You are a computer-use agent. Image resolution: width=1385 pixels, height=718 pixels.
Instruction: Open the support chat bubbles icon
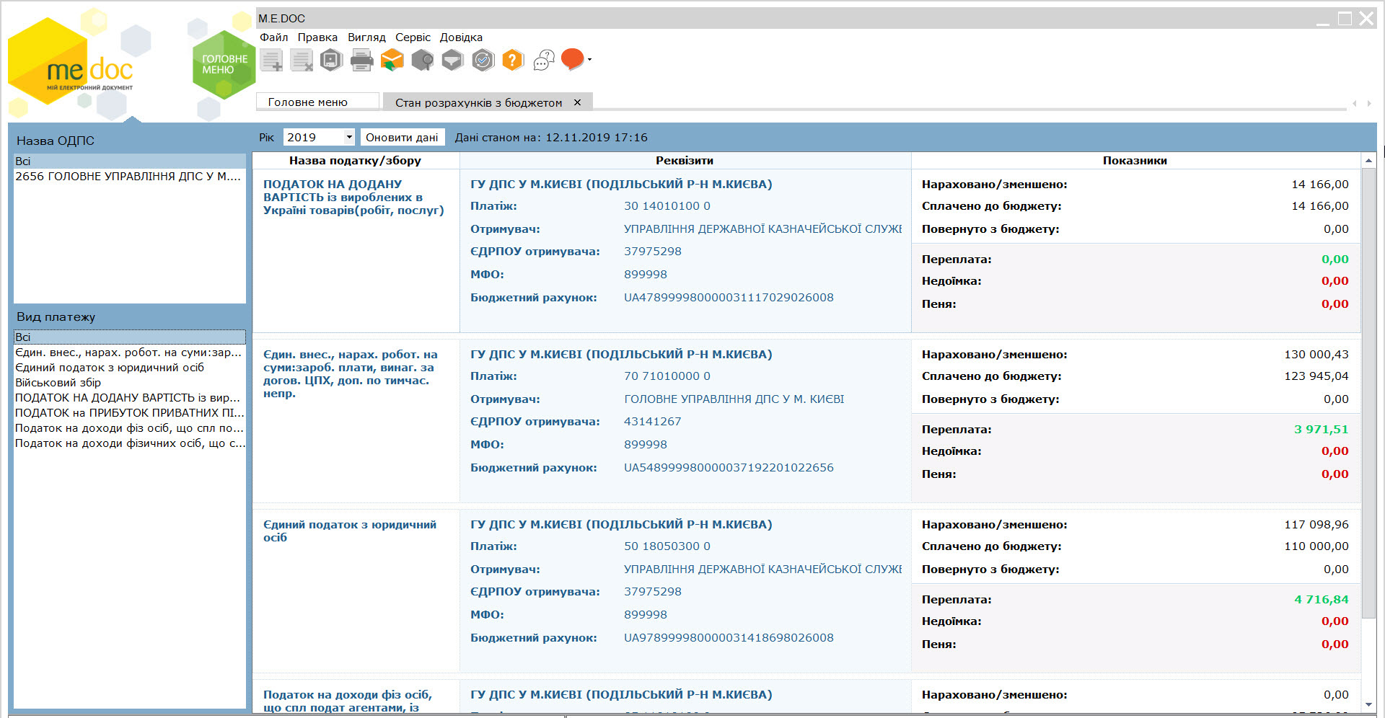coord(544,61)
